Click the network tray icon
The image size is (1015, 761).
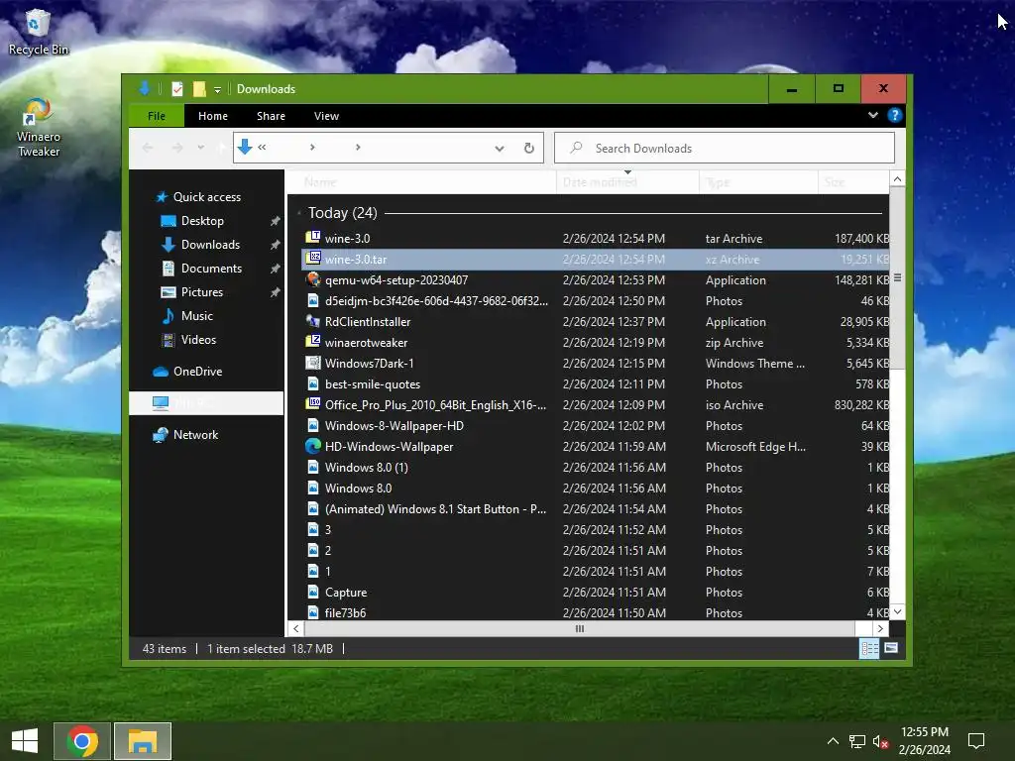[857, 741]
